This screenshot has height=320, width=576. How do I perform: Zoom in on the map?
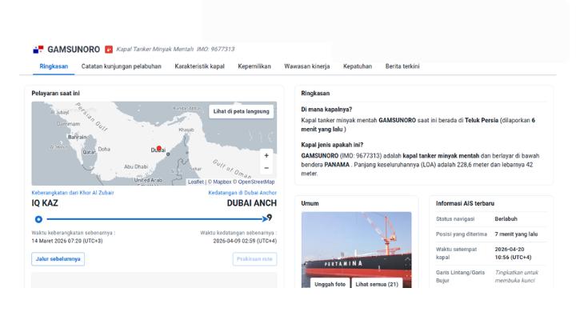coord(266,155)
